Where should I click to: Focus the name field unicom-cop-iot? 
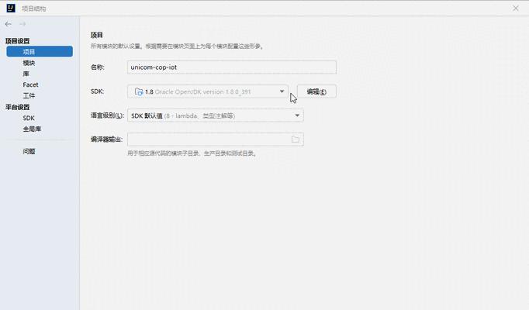(232, 67)
